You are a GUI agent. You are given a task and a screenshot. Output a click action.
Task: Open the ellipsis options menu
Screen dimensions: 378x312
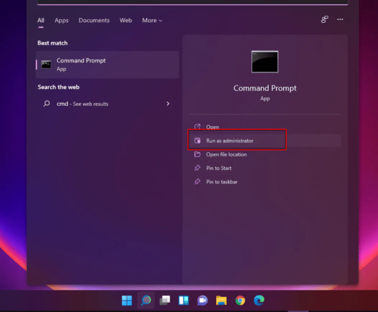(x=340, y=20)
